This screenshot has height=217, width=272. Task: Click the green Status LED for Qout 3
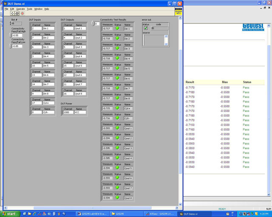pyautogui.click(x=117, y=147)
